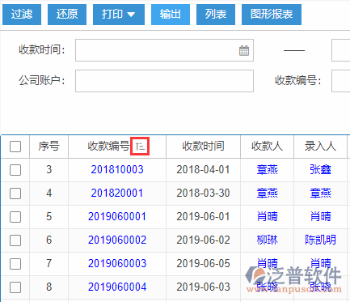Open calendar picker for 收款时间

(244, 50)
